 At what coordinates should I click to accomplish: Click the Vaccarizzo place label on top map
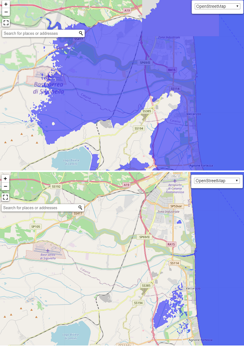(194, 114)
